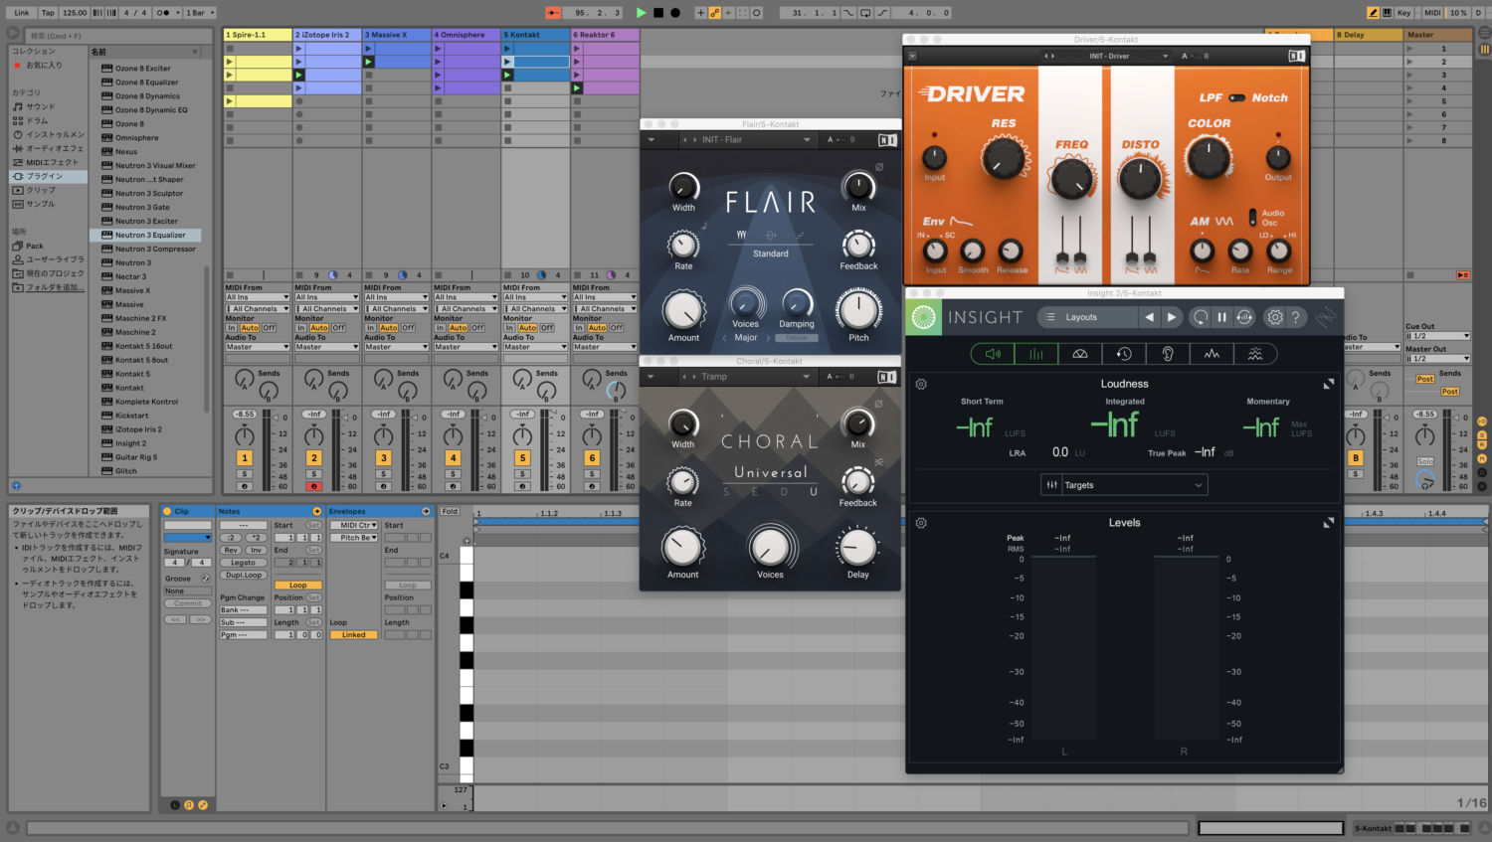Screen dimensions: 1492x842
Task: Arm the transport Record button
Action: [x=675, y=13]
